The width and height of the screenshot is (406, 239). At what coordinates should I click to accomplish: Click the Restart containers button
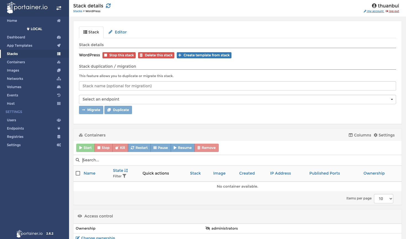[139, 148]
